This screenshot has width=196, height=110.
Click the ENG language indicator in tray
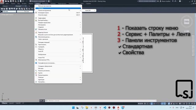click(177, 108)
